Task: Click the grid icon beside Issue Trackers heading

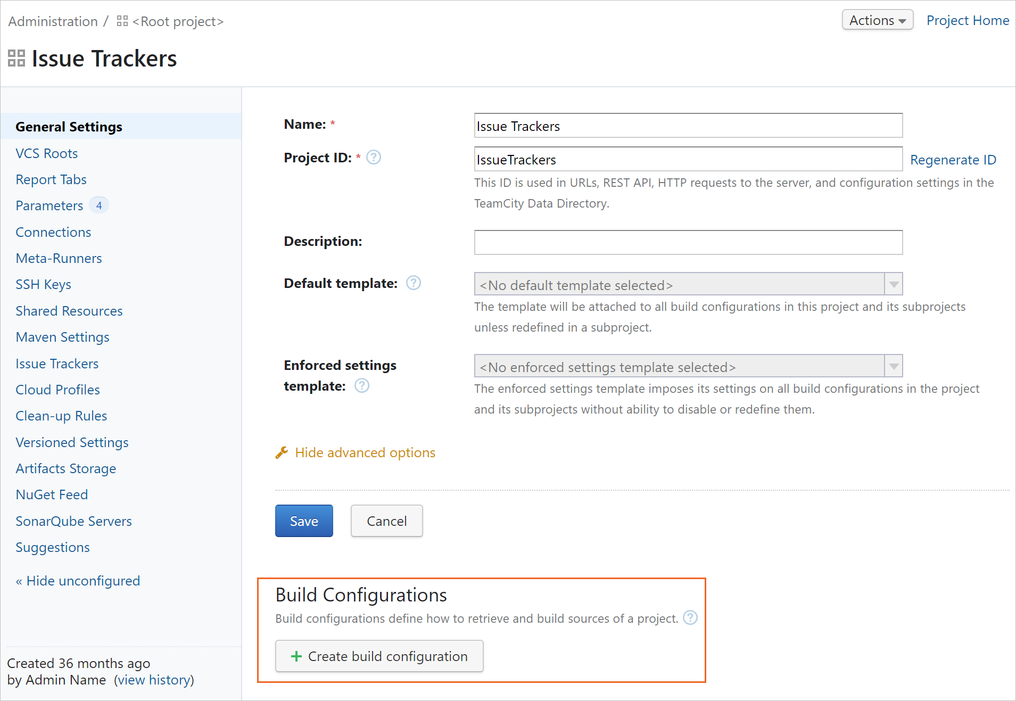Action: [x=16, y=57]
